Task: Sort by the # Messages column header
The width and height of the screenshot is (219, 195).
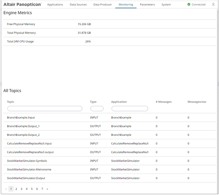Action: point(163,102)
